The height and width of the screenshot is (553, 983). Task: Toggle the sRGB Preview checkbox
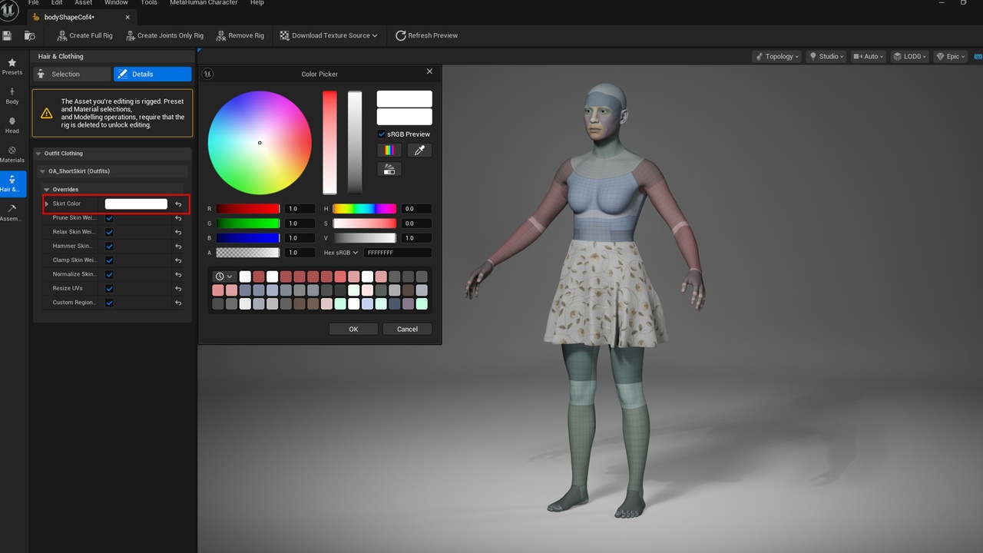click(x=382, y=134)
